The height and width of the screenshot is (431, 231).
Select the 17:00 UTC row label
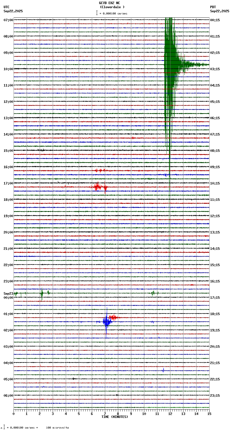click(8, 183)
